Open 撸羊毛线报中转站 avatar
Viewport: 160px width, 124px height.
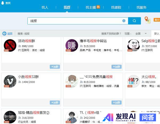pyautogui.click(x=72, y=45)
